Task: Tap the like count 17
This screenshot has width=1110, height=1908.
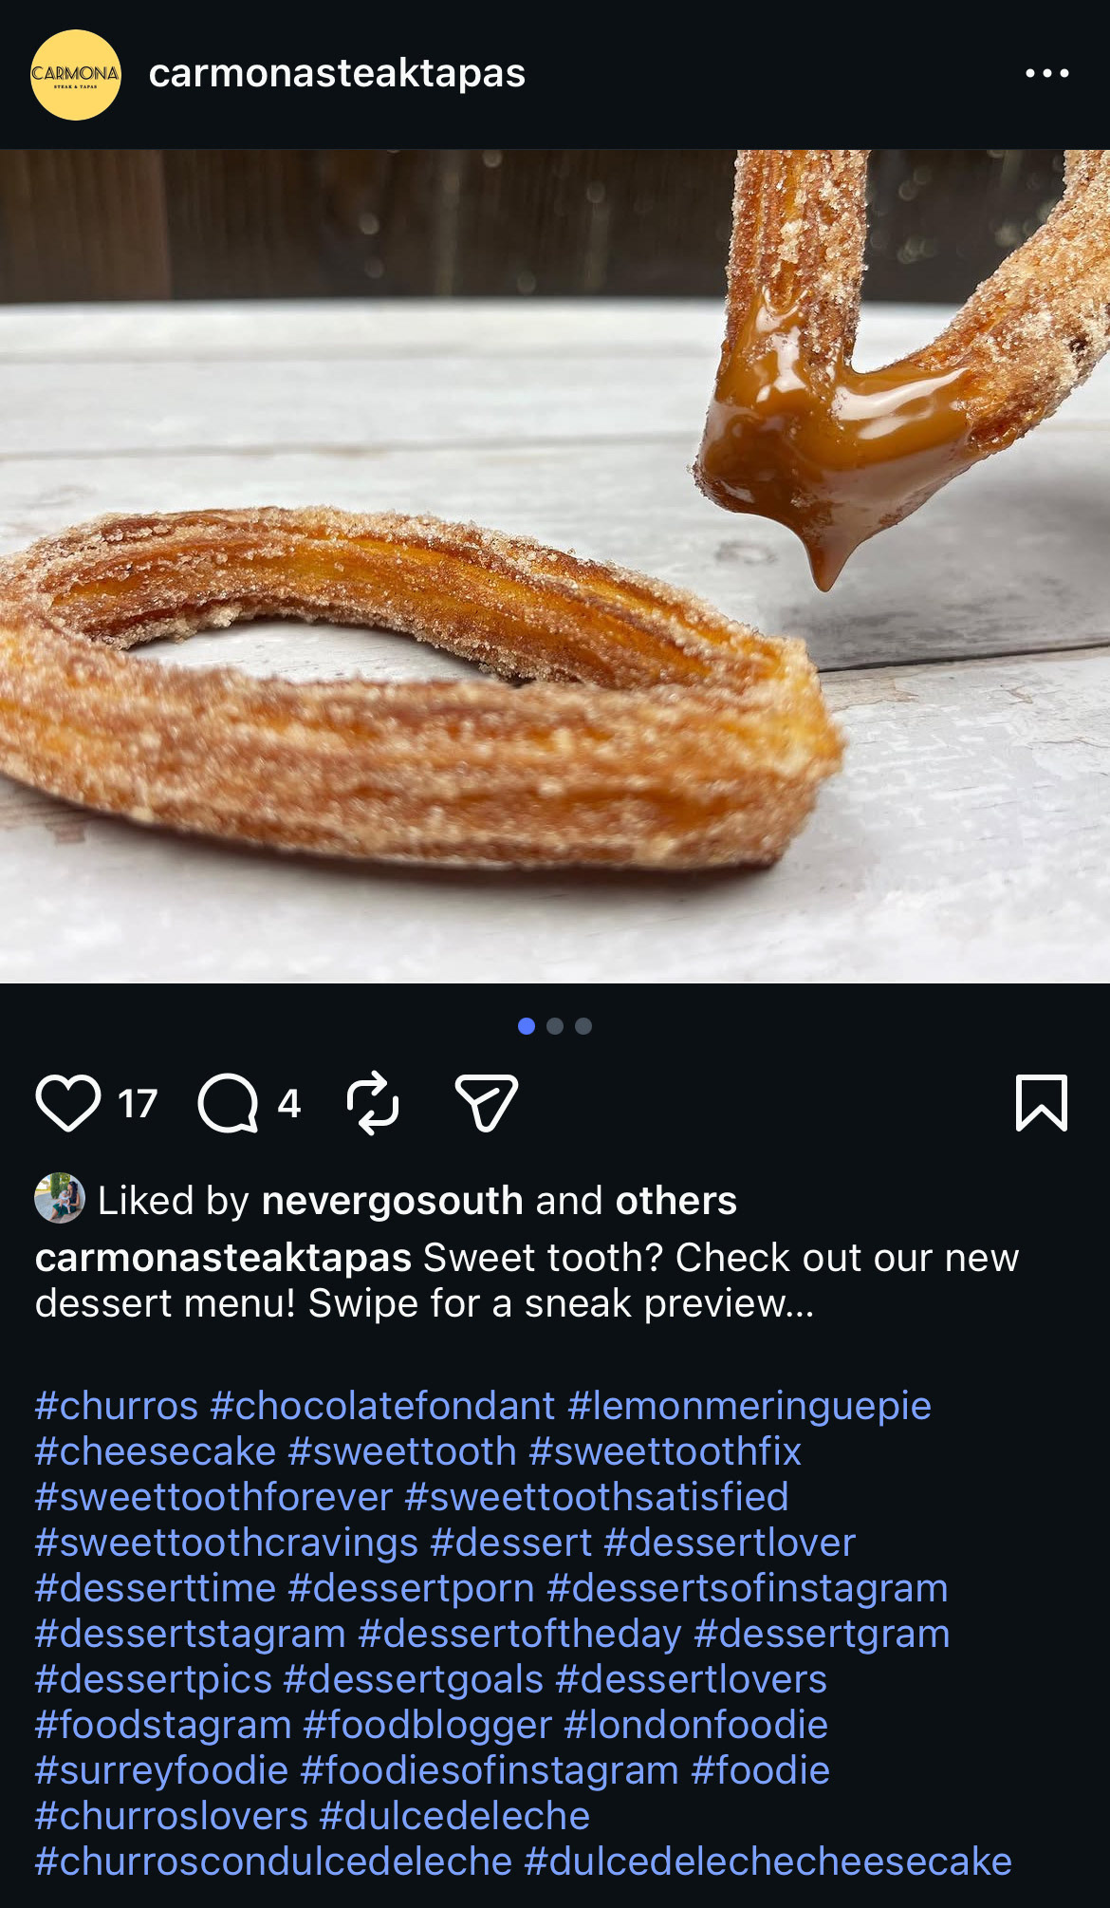Action: pos(138,1104)
